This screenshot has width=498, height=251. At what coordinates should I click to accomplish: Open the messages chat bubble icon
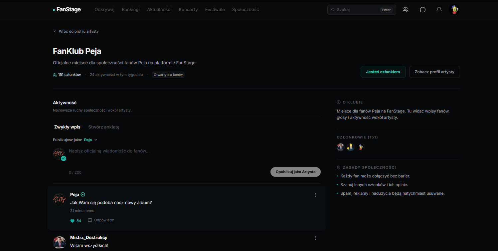pyautogui.click(x=422, y=10)
